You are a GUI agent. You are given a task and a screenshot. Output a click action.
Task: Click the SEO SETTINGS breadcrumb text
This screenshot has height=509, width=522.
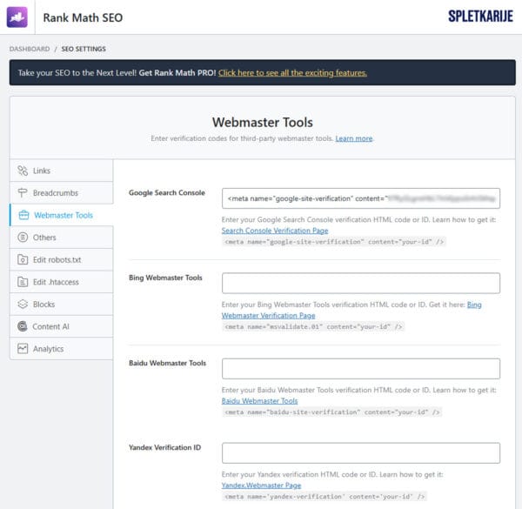coord(84,49)
